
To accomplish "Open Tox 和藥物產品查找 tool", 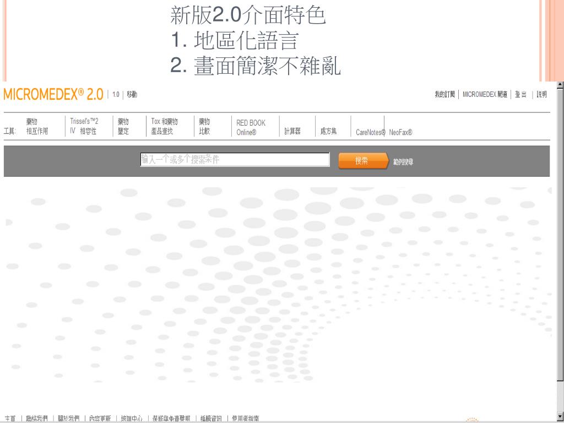I will click(x=164, y=126).
